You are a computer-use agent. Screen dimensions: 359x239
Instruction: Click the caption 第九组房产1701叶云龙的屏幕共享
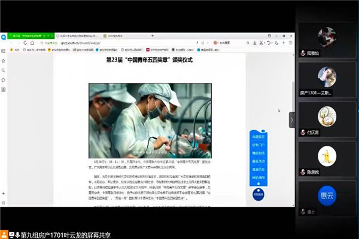click(x=66, y=235)
